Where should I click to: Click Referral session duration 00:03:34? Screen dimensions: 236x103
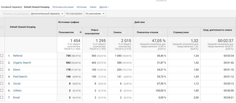coord(229,56)
